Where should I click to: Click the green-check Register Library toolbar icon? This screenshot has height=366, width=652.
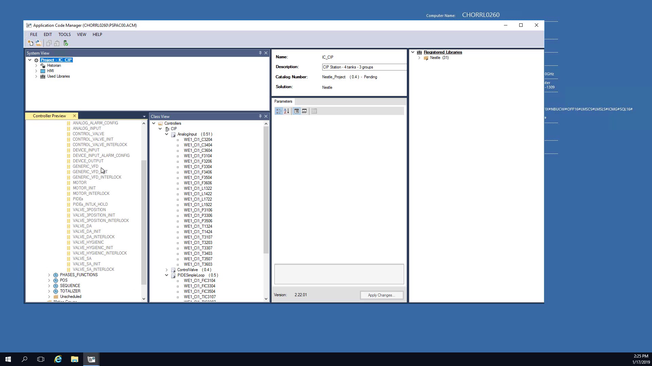click(x=66, y=43)
